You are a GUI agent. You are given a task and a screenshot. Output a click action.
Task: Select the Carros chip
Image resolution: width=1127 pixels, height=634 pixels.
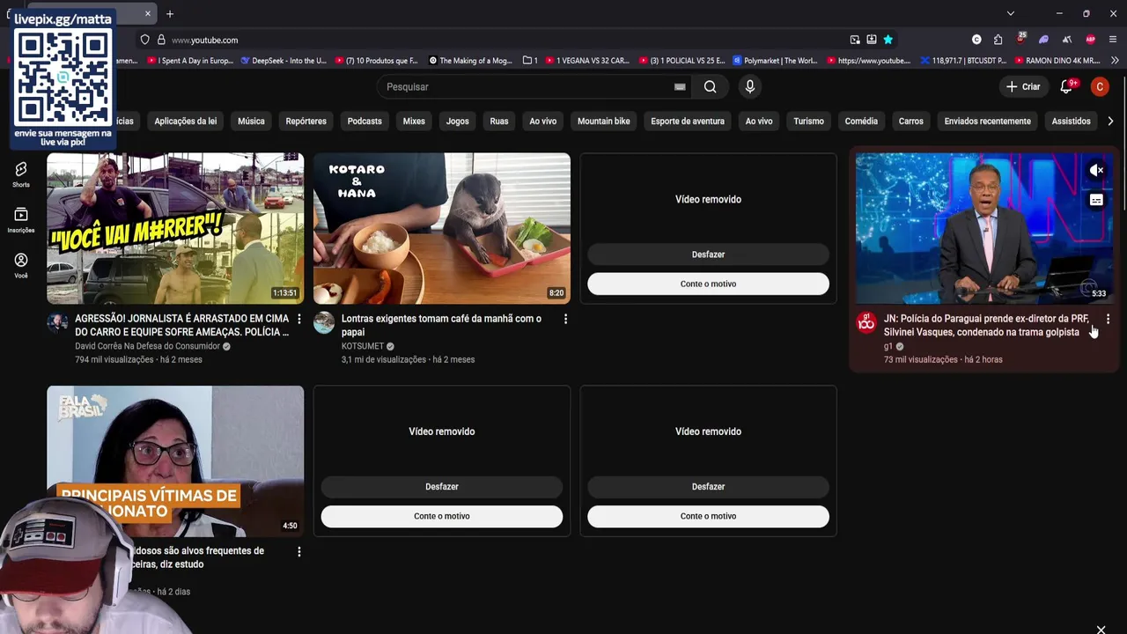click(911, 122)
